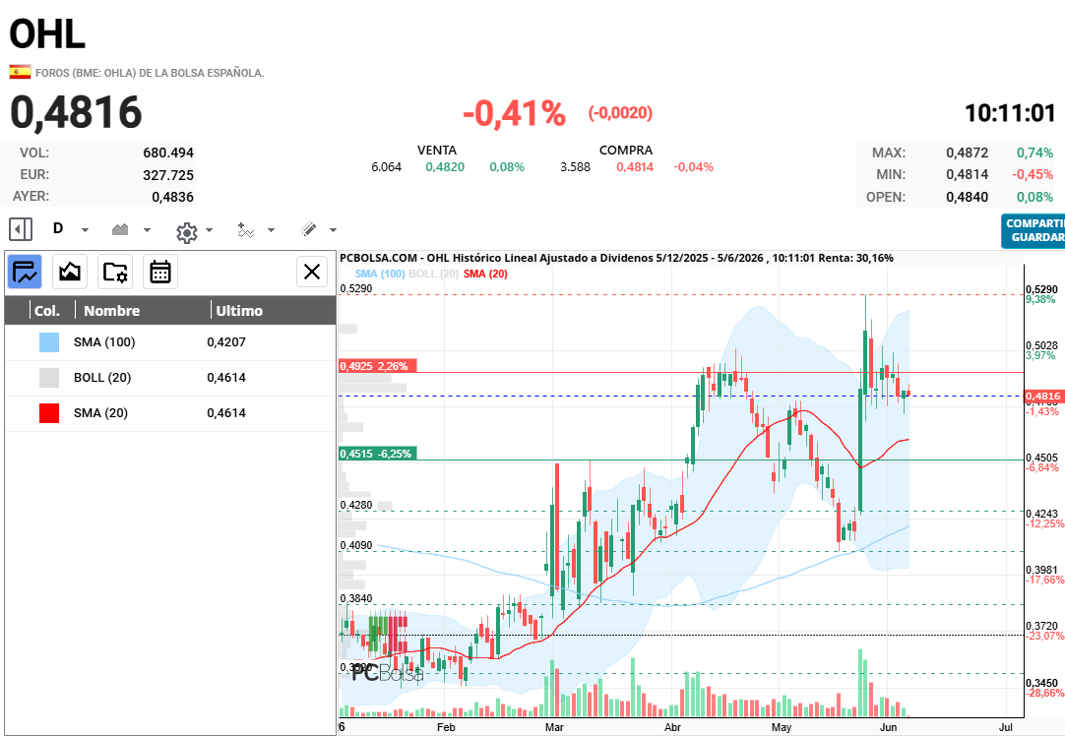
Task: Click the VENTA price 0,4820
Action: click(x=445, y=167)
